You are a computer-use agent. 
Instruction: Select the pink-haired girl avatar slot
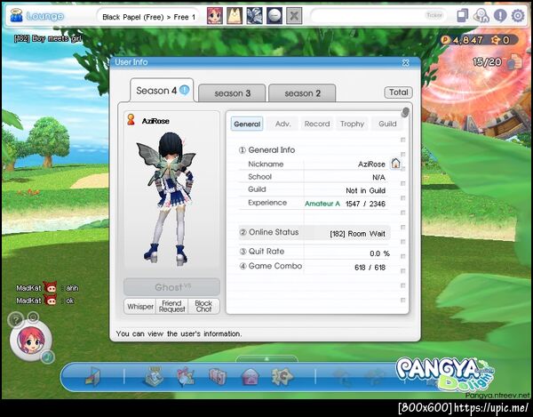[x=215, y=16]
